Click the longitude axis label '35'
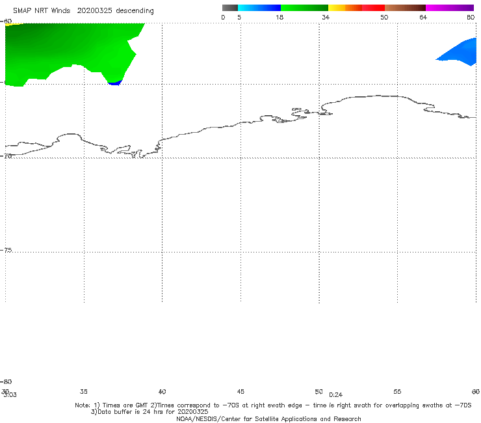Screen dimensions: 481x423 point(84,392)
